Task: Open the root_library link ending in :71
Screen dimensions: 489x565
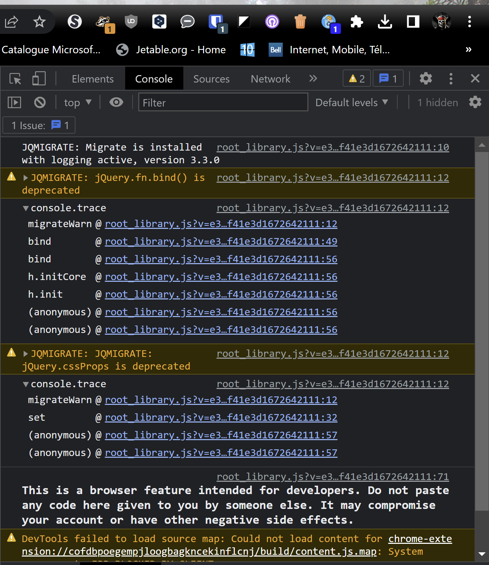Action: click(333, 477)
